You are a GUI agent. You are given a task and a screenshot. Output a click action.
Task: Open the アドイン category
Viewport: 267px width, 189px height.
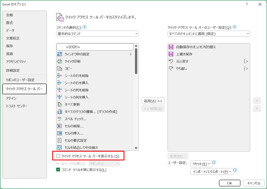25,98
